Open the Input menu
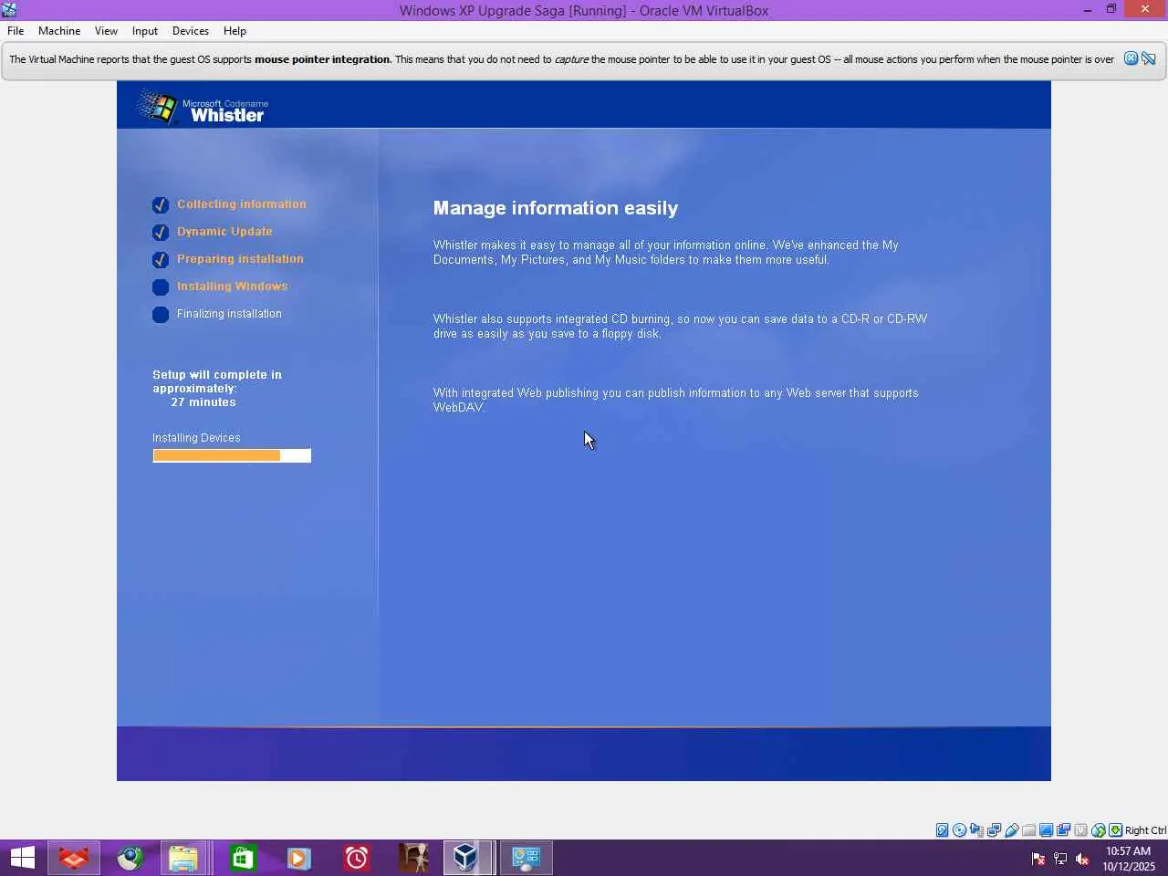Screen dimensions: 1168x876 pos(145,31)
